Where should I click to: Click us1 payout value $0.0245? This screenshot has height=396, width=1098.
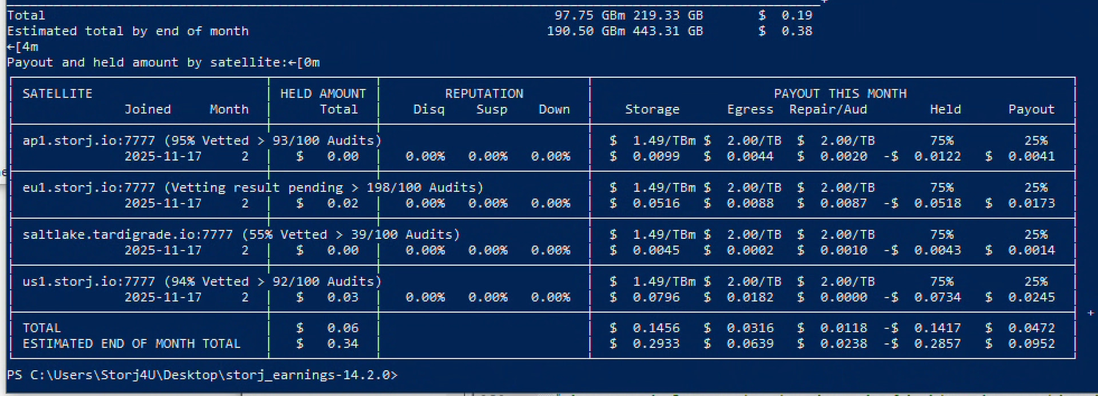[x=1031, y=297]
